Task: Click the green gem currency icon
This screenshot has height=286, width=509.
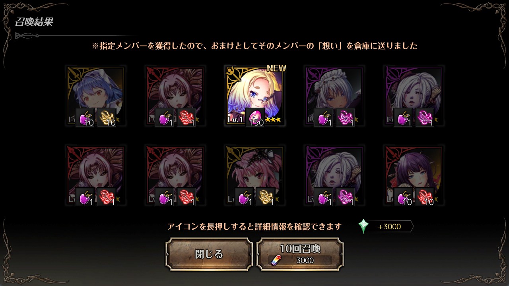Action: pyautogui.click(x=363, y=226)
